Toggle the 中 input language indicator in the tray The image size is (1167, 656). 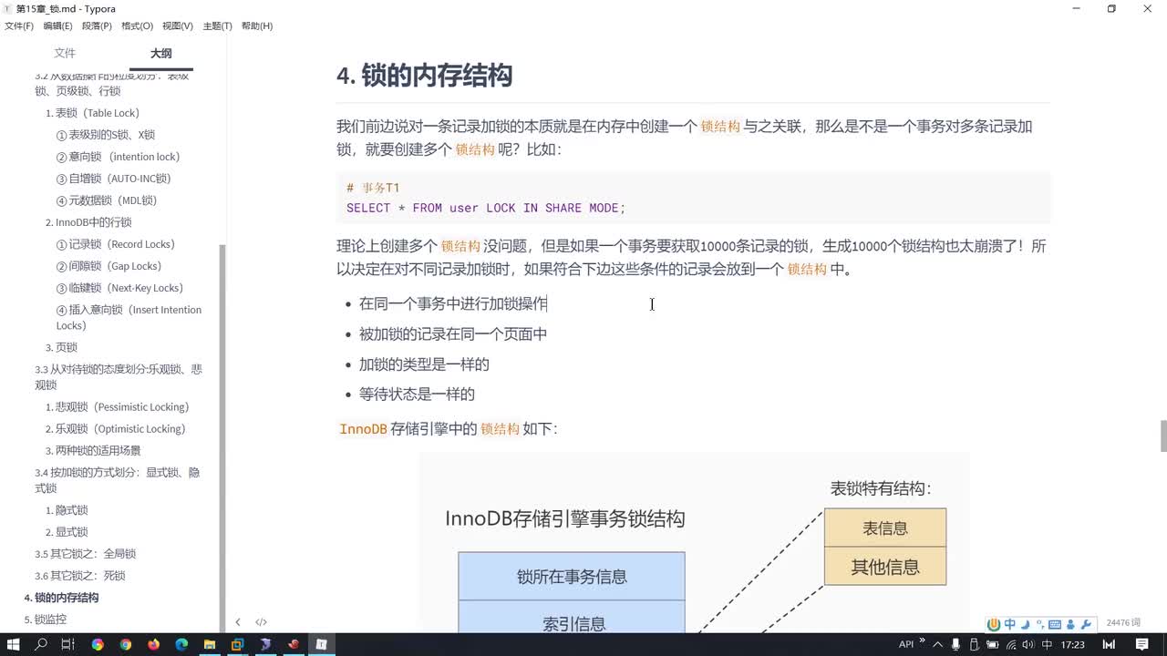coord(1047,644)
